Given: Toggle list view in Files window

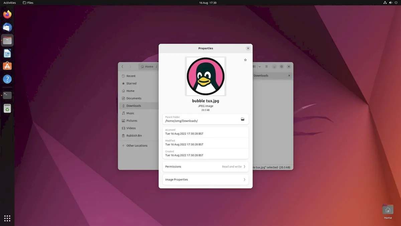Looking at the screenshot, I should 255,67.
